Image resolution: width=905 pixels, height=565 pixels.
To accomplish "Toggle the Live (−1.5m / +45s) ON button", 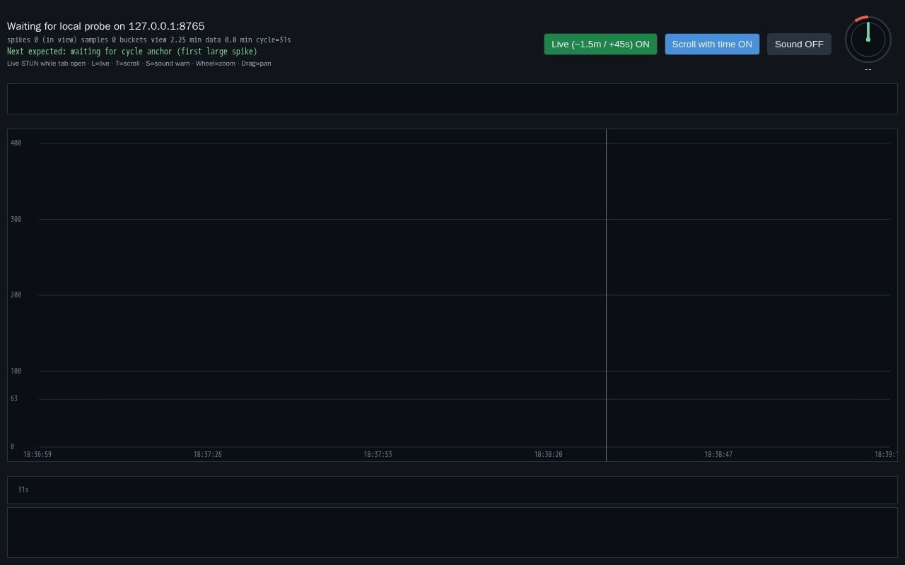I will point(600,44).
